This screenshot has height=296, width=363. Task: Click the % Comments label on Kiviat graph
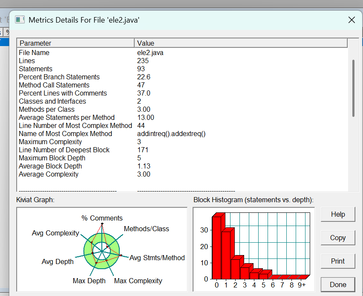coord(102,218)
